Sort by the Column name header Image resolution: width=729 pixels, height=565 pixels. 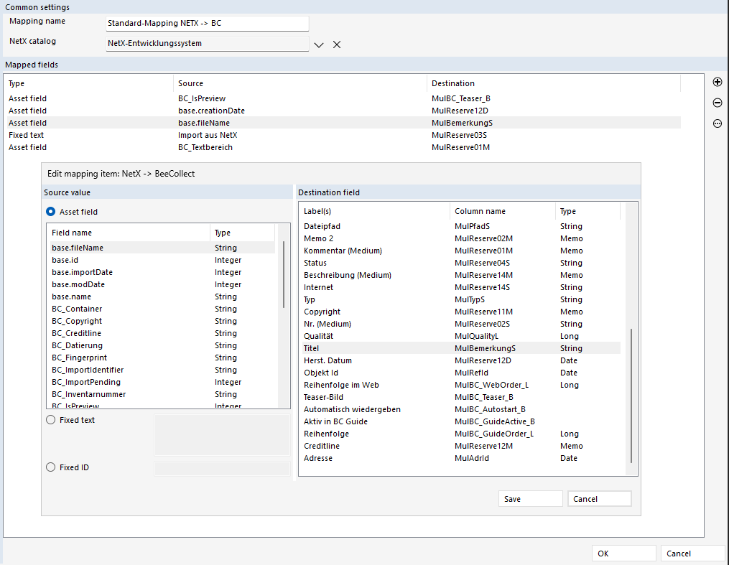click(480, 211)
